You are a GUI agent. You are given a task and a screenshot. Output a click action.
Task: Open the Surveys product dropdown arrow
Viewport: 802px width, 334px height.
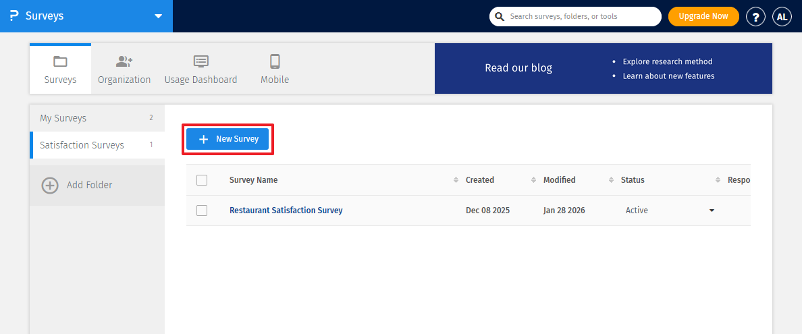click(159, 16)
